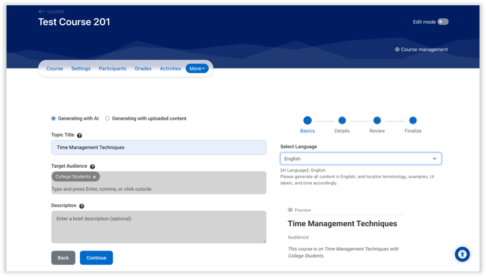Click the Audience label in preview
Image resolution: width=486 pixels, height=277 pixels.
click(298, 237)
